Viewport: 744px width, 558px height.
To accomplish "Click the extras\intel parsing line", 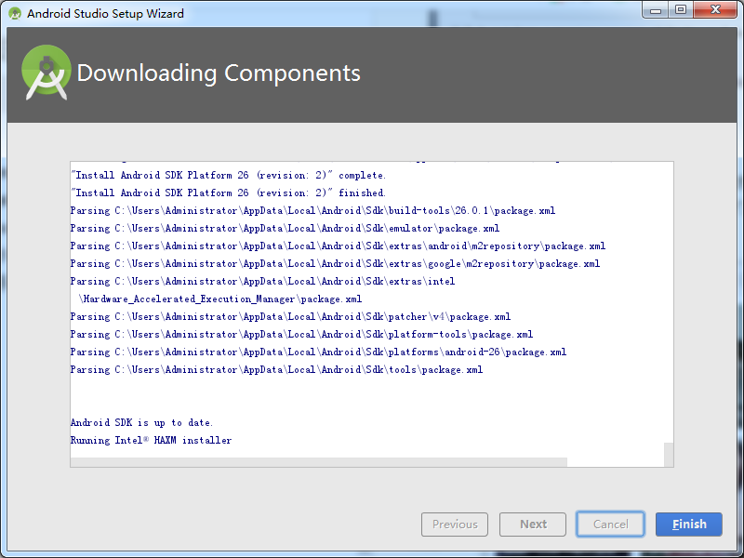I will tap(262, 282).
